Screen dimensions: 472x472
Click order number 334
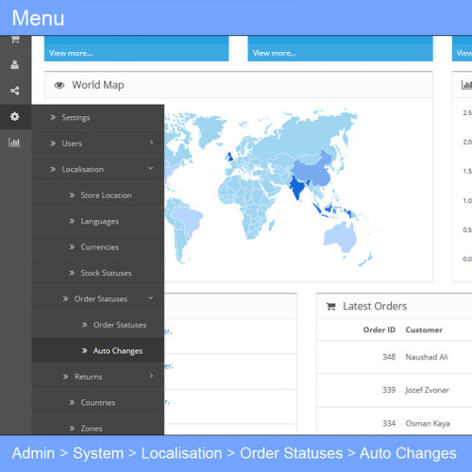[x=389, y=423]
